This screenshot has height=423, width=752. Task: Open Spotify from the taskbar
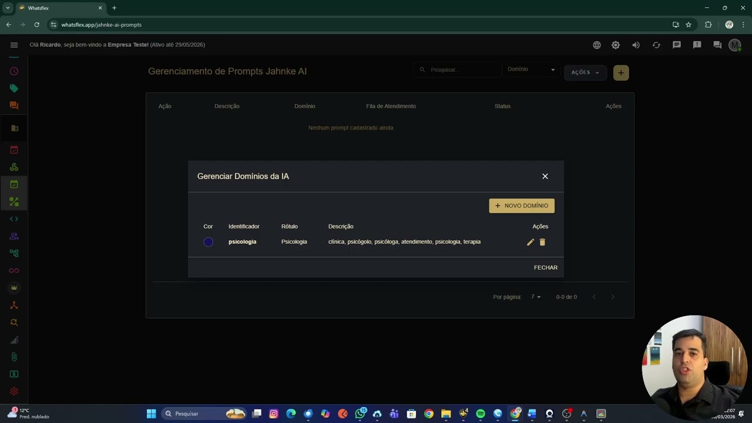[x=481, y=414]
